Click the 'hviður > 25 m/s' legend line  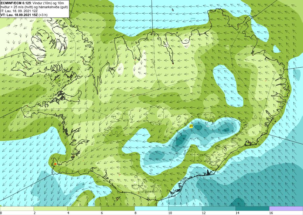click(34, 7)
